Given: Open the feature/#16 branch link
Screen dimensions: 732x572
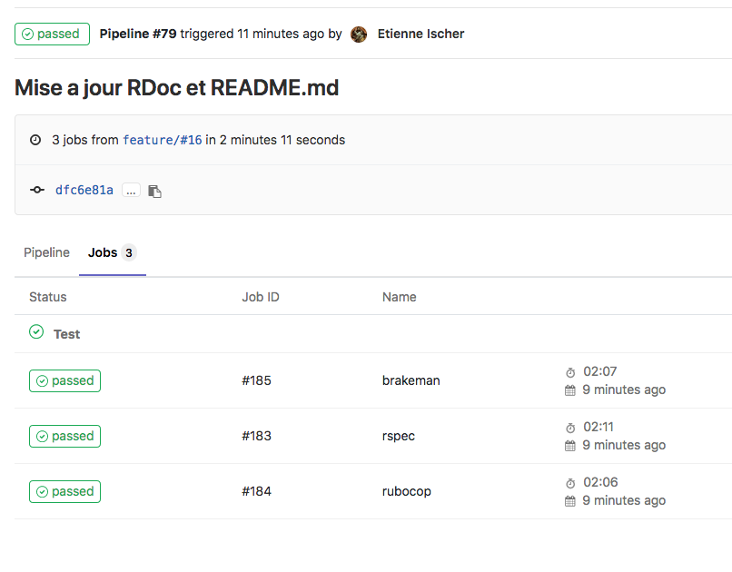Looking at the screenshot, I should (162, 140).
